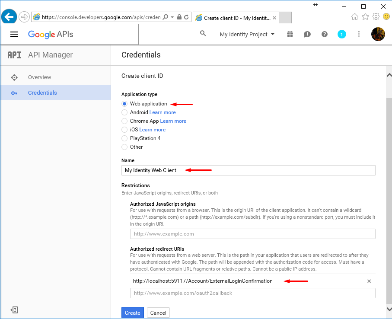Image resolution: width=392 pixels, height=319 pixels.
Task: Select Other application type radio
Action: pos(124,147)
